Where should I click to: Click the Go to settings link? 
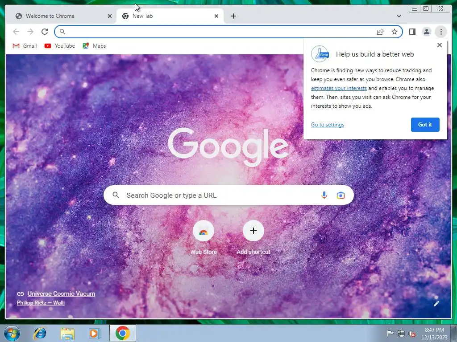(327, 125)
